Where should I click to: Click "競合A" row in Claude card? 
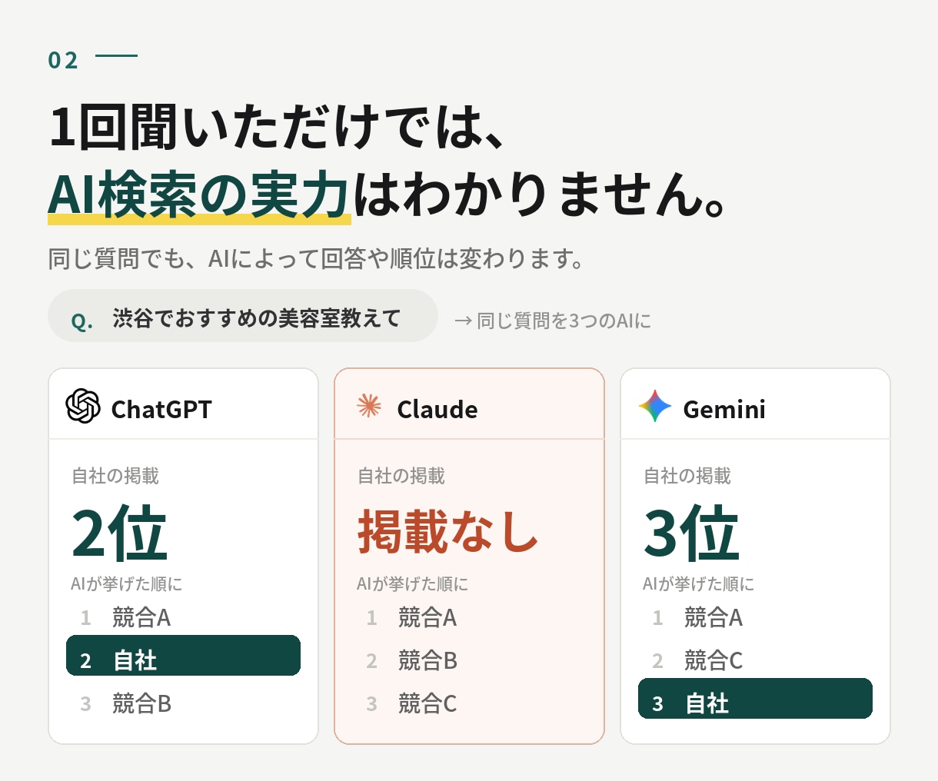469,617
